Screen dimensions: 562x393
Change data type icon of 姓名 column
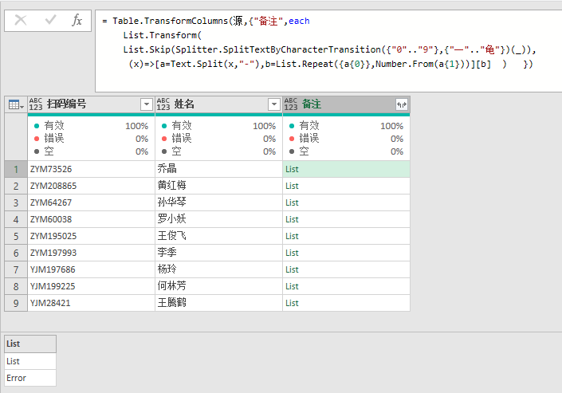[x=163, y=104]
